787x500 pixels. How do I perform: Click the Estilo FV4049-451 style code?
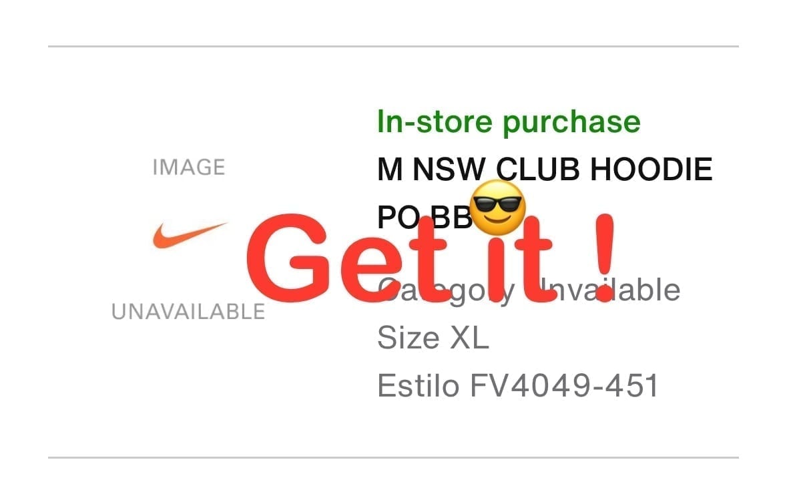[518, 386]
